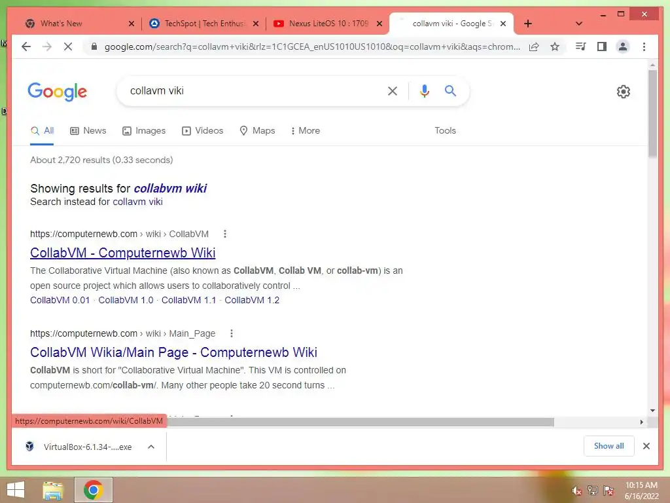This screenshot has height=503, width=670.
Task: Clear the Google search box with X
Action: pyautogui.click(x=393, y=90)
